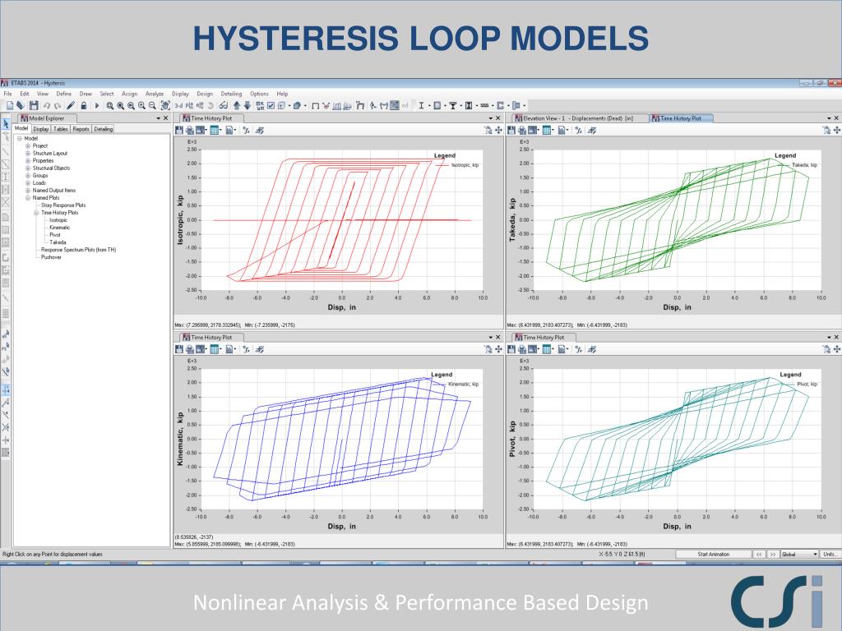This screenshot has width=842, height=631.
Task: Click the pan arrows icon in Pivot plot toolbar
Action: tap(836, 349)
